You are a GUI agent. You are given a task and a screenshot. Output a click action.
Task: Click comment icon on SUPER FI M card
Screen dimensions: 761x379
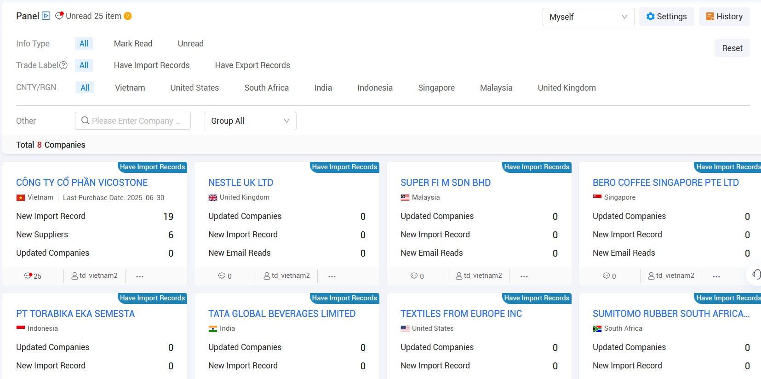coord(414,276)
